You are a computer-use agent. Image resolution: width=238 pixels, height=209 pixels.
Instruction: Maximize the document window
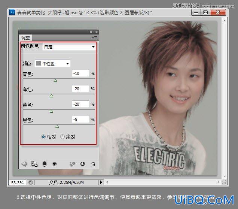click(205, 12)
